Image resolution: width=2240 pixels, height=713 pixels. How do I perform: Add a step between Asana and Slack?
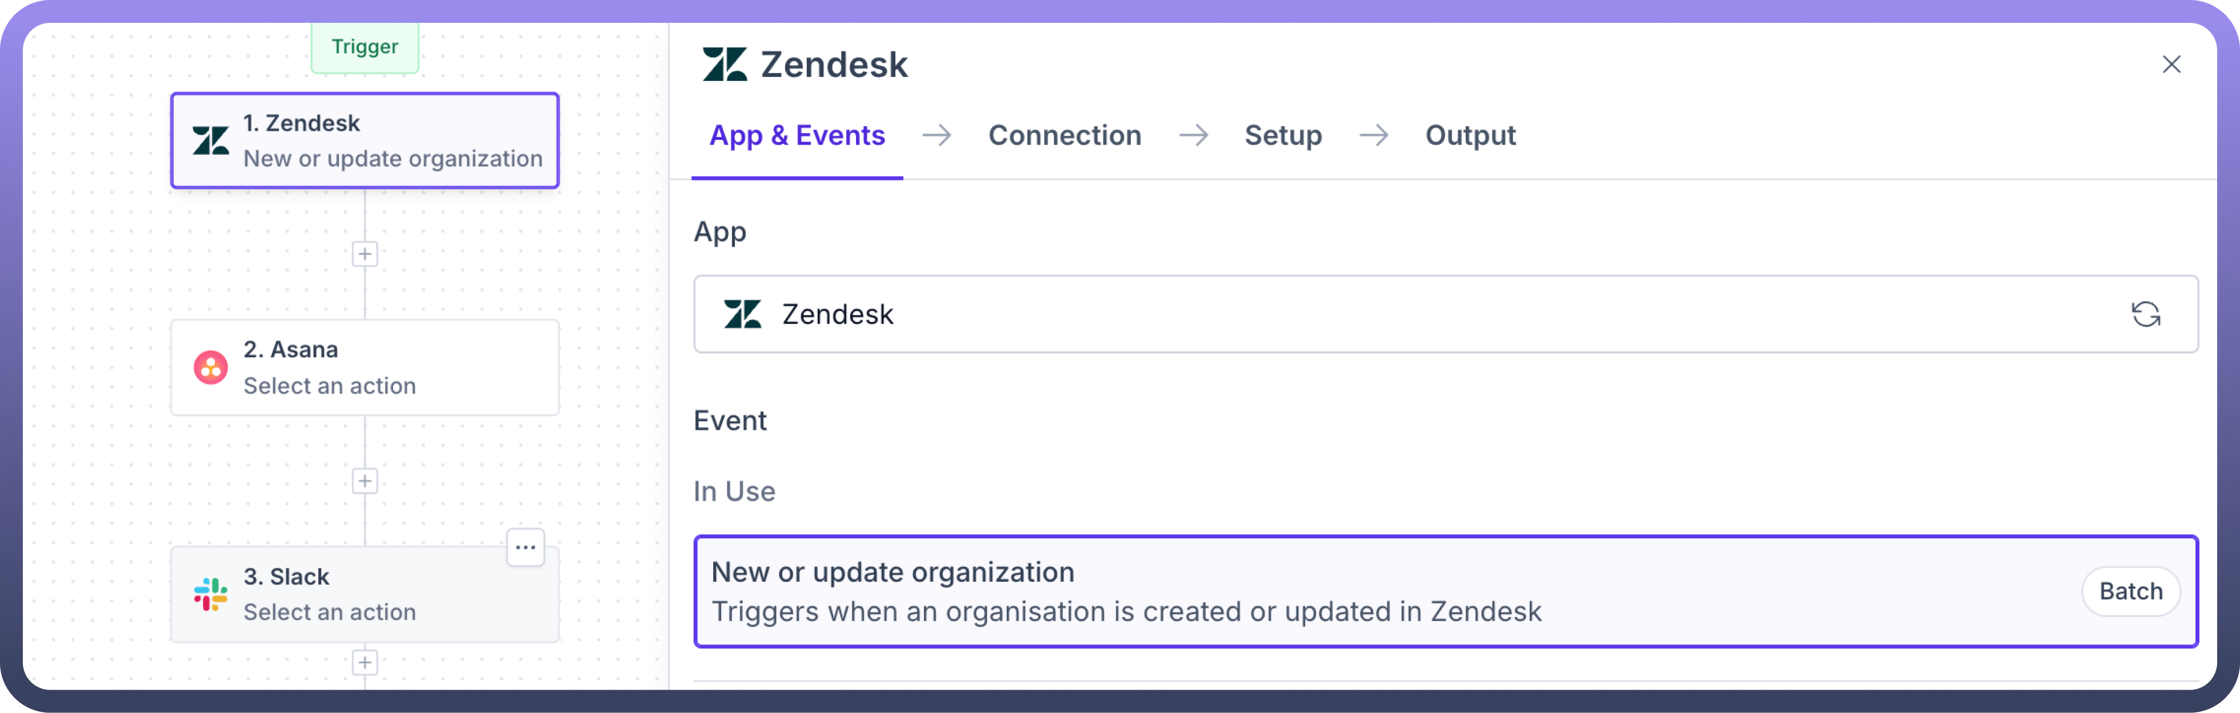(365, 481)
